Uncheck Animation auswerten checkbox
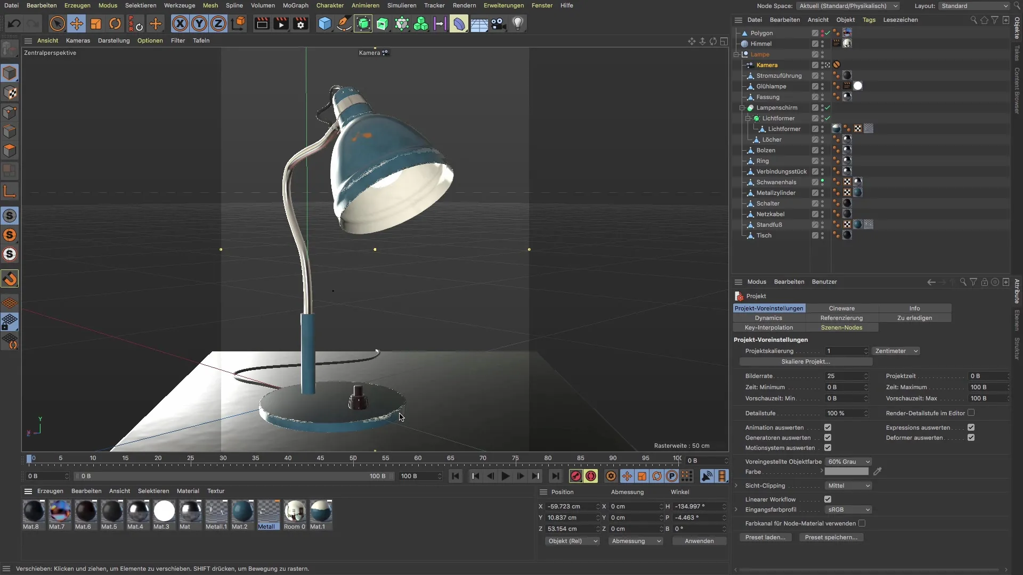The image size is (1023, 575). click(827, 428)
